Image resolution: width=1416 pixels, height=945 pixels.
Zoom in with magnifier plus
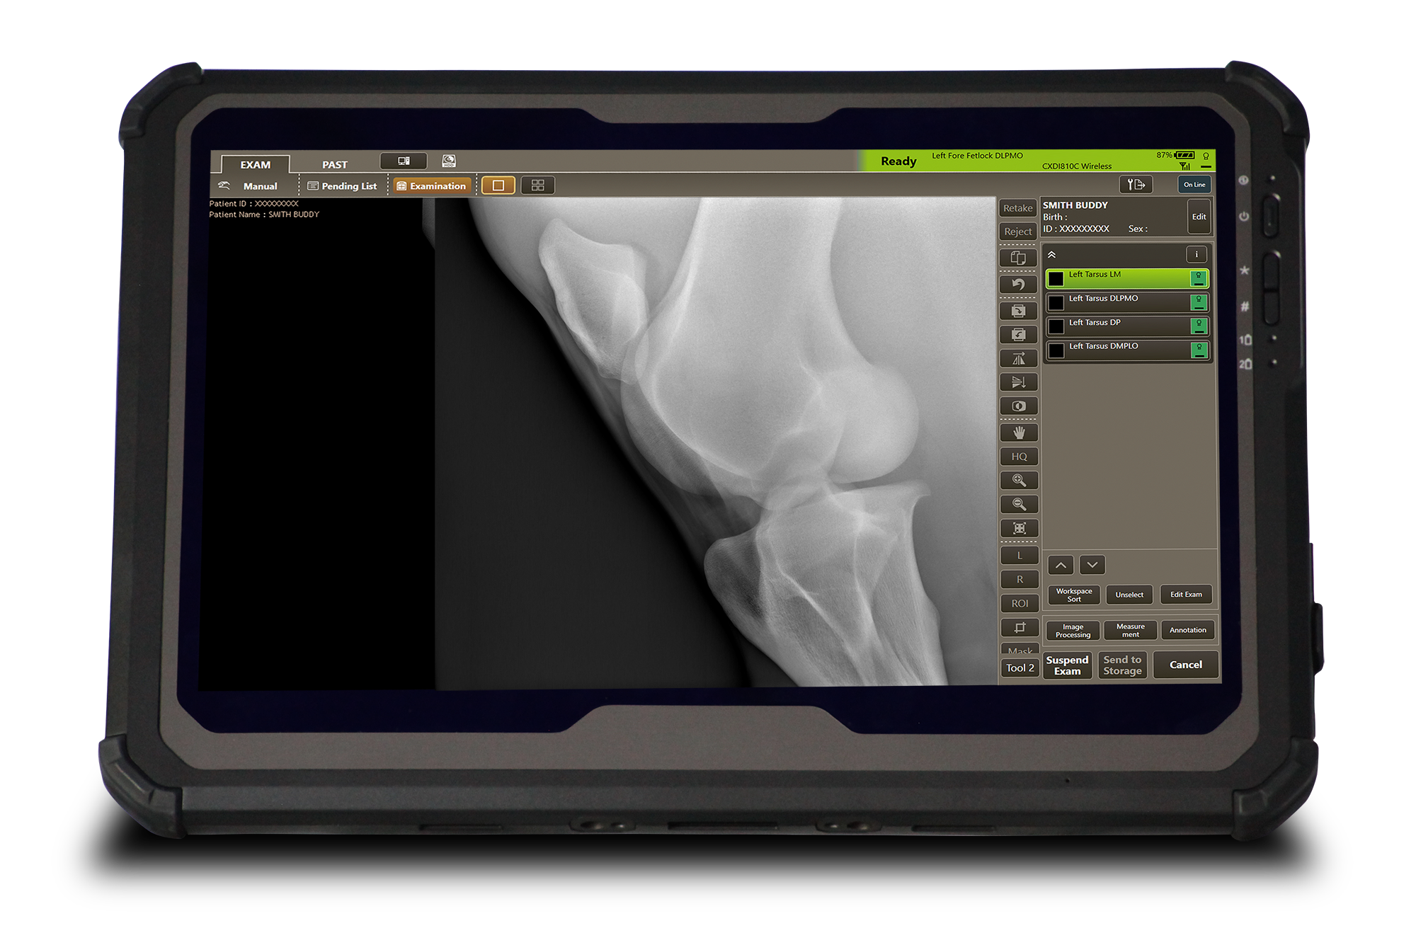[x=1019, y=480]
